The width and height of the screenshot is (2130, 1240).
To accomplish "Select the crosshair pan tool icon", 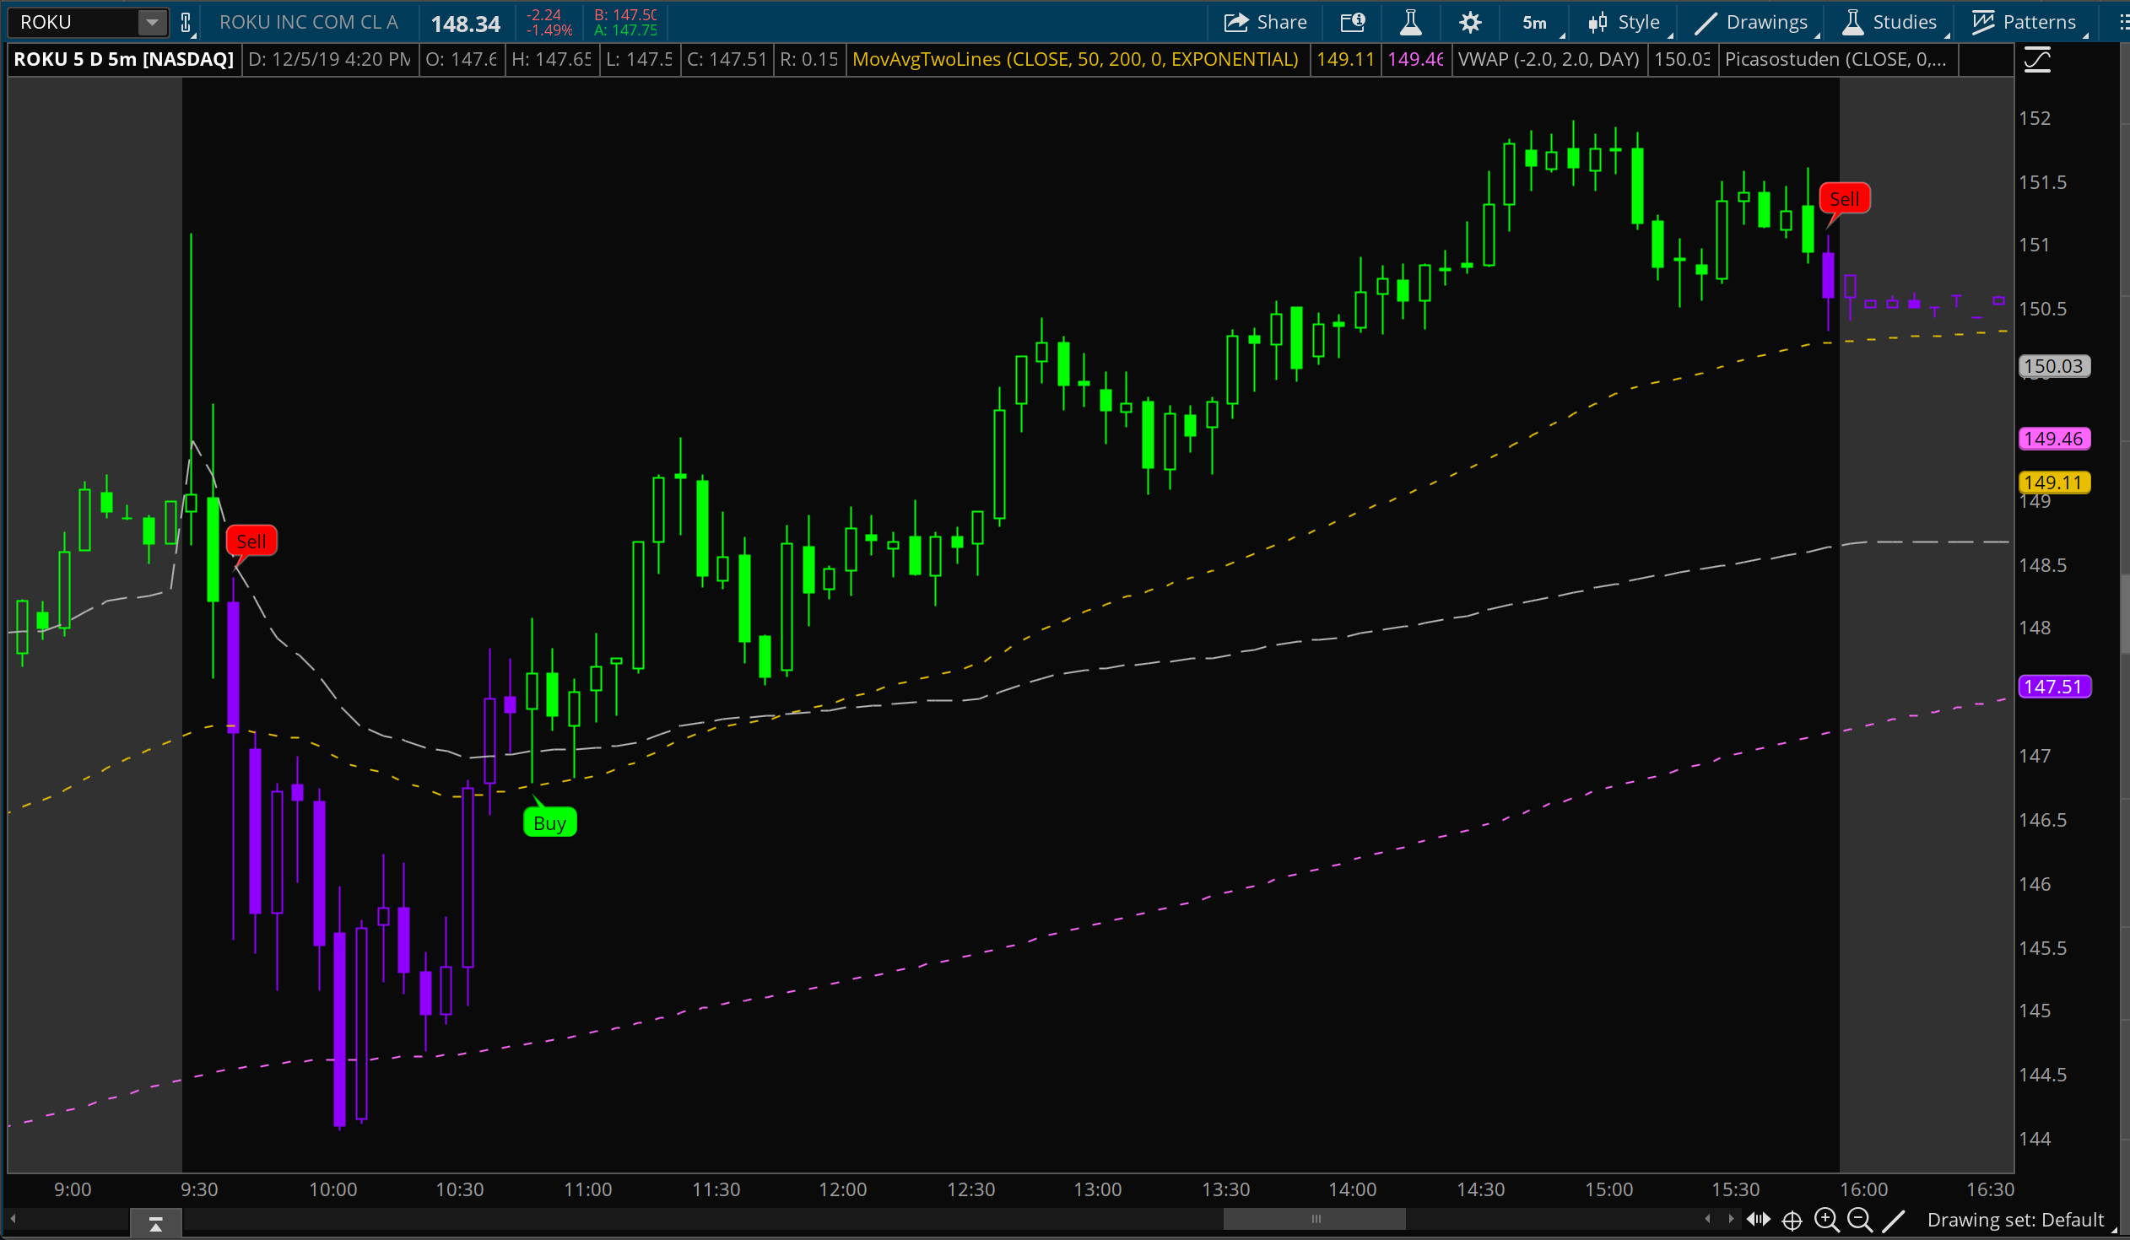I will (1792, 1221).
